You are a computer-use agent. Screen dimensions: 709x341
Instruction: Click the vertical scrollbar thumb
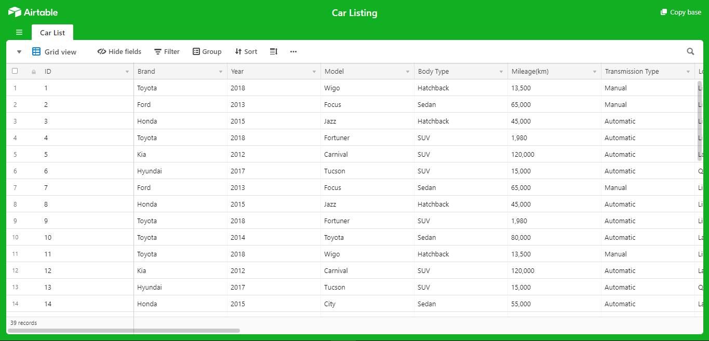click(700, 120)
